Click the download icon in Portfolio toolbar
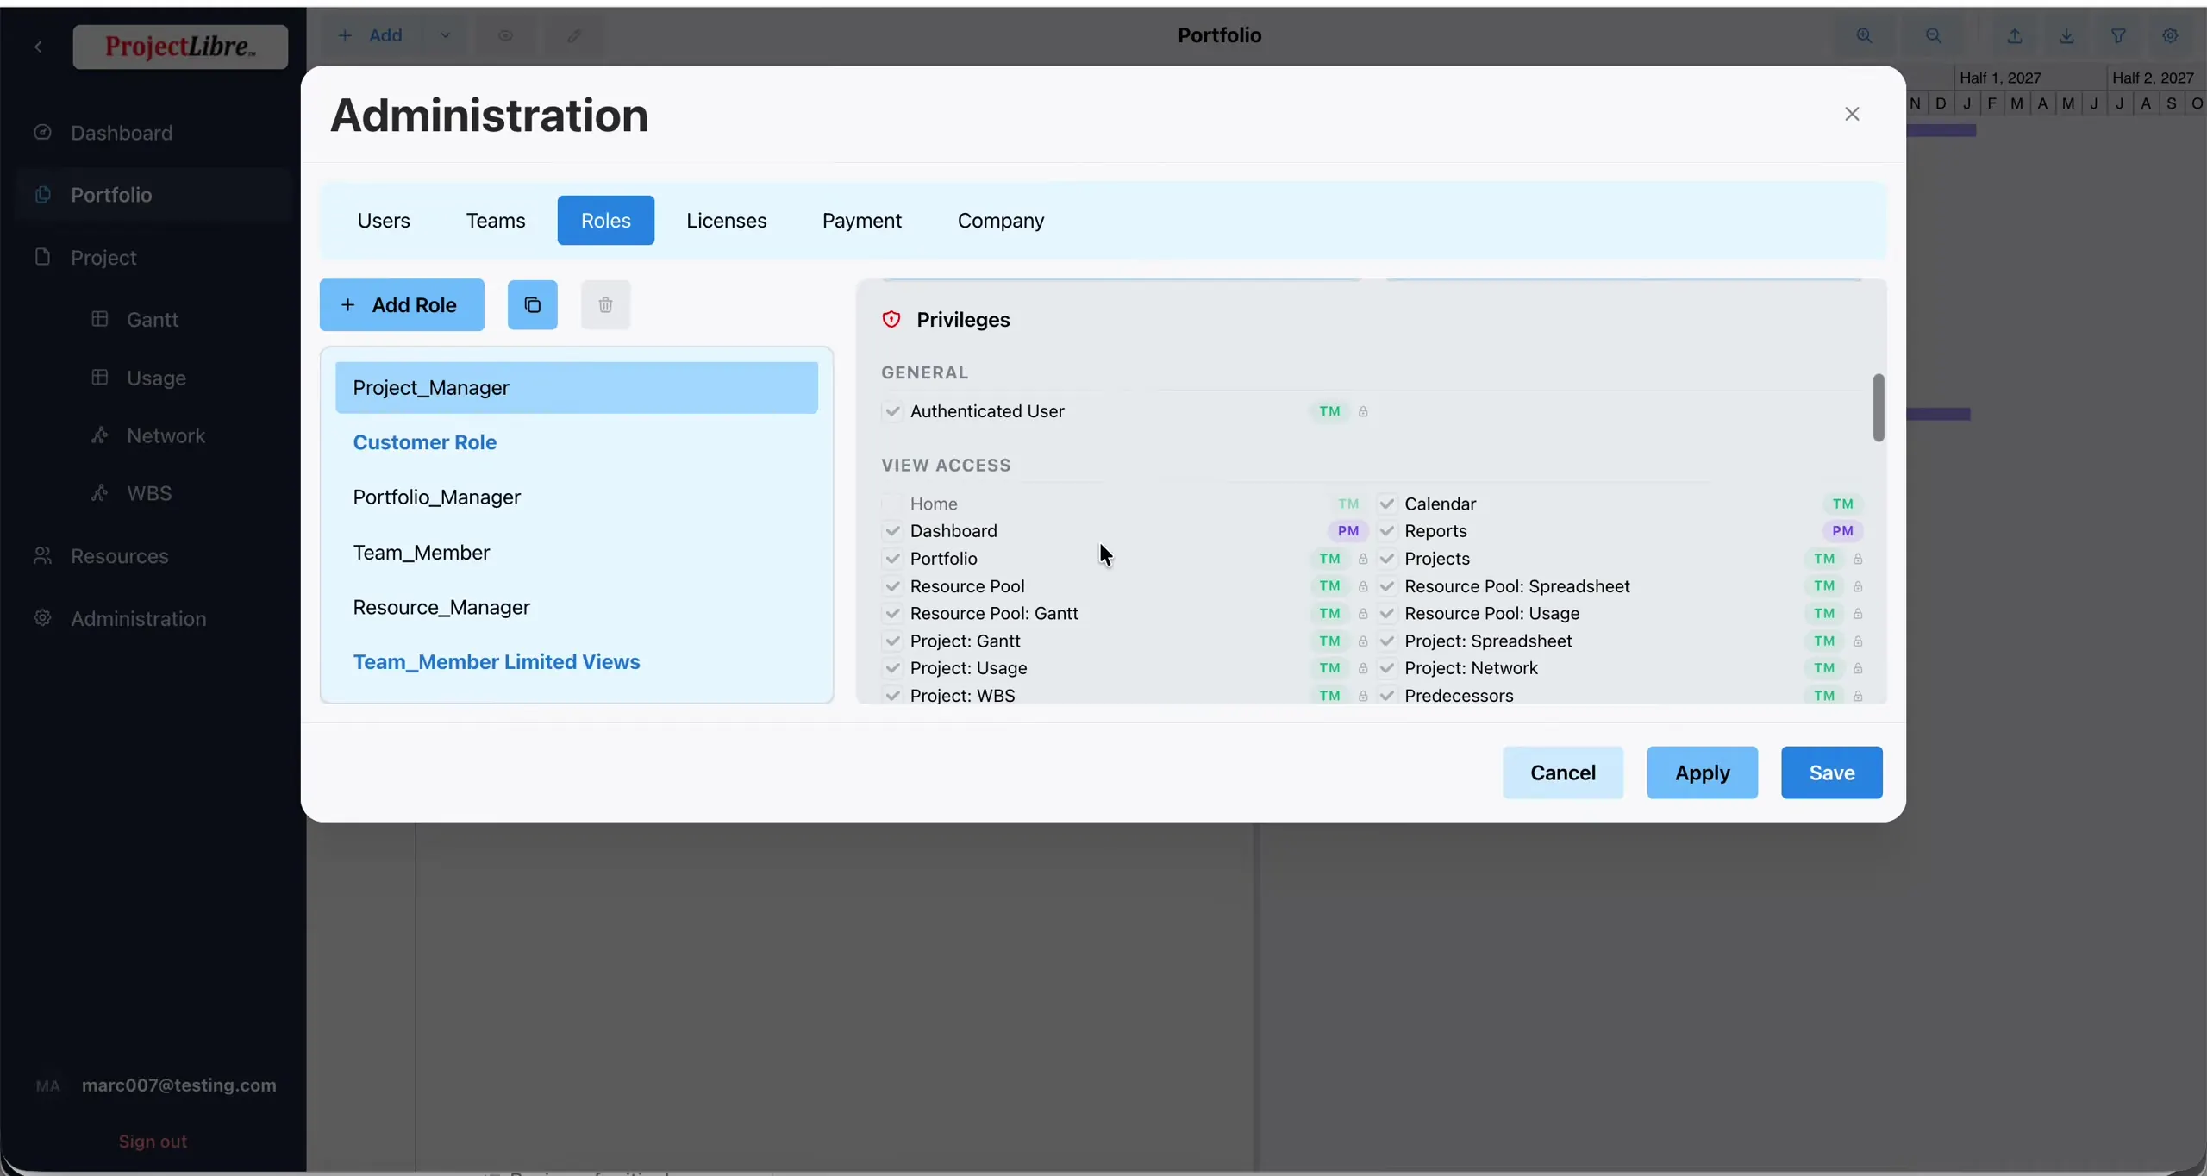Viewport: 2207px width, 1176px height. coord(2066,35)
